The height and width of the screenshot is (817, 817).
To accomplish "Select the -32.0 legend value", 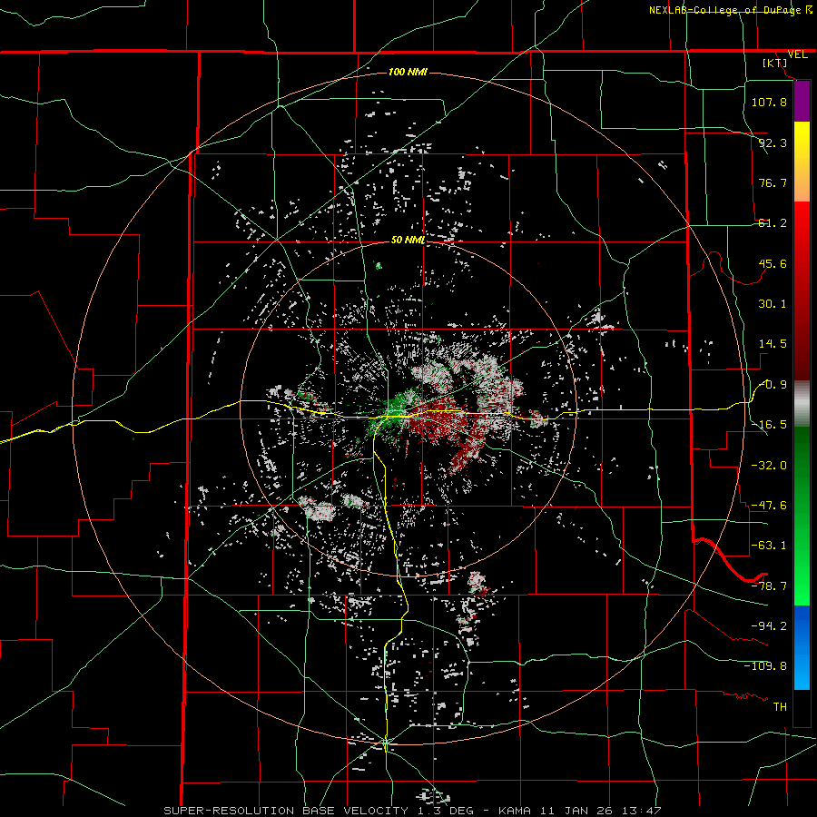I will click(769, 466).
